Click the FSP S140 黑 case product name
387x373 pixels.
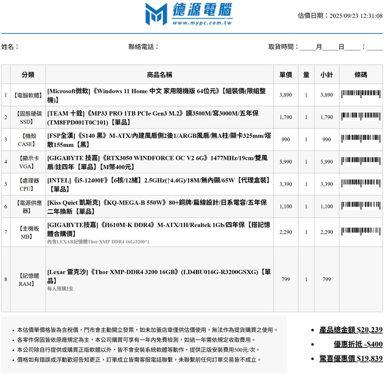[159, 140]
